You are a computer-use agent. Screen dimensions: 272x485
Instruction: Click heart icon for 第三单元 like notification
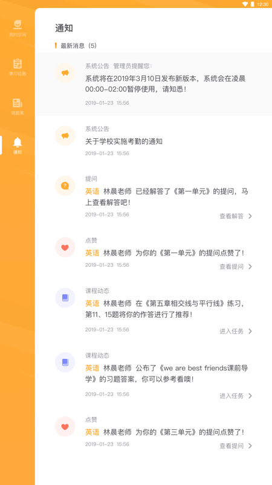(65, 427)
